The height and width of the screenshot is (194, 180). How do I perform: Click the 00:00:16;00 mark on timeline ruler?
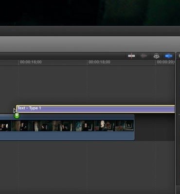[31, 62]
